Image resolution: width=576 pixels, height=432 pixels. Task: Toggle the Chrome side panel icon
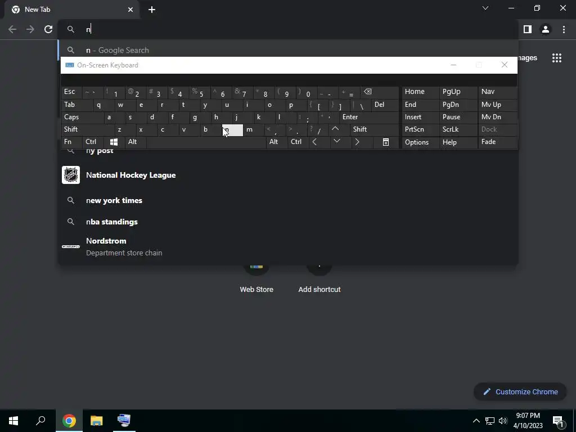(x=528, y=29)
